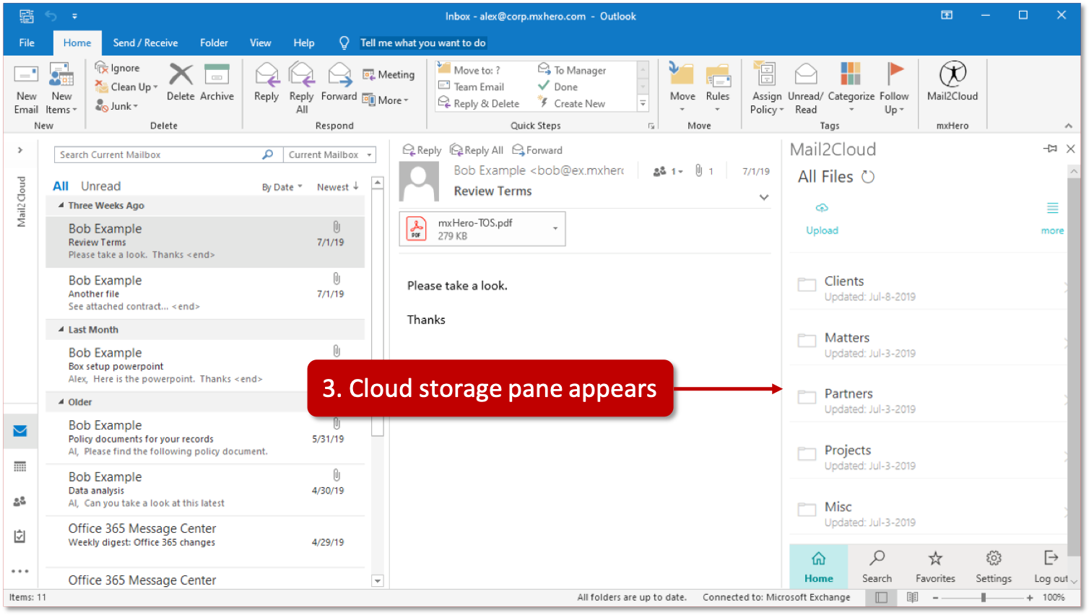The height and width of the screenshot is (615, 1089).
Task: Open the Clients folder
Action: (928, 288)
